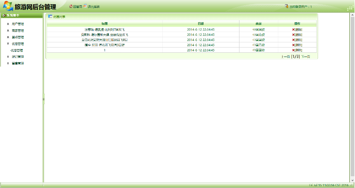Image resolution: width=355 pixels, height=188 pixels.
Task: Click the vertical scrollbar down arrow
Action: pos(353,180)
